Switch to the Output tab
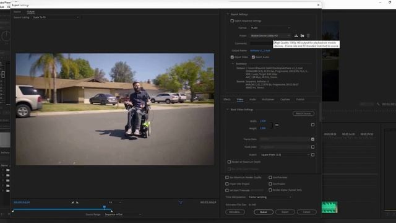Screen dimensions: 396x223 [x=31, y=12]
